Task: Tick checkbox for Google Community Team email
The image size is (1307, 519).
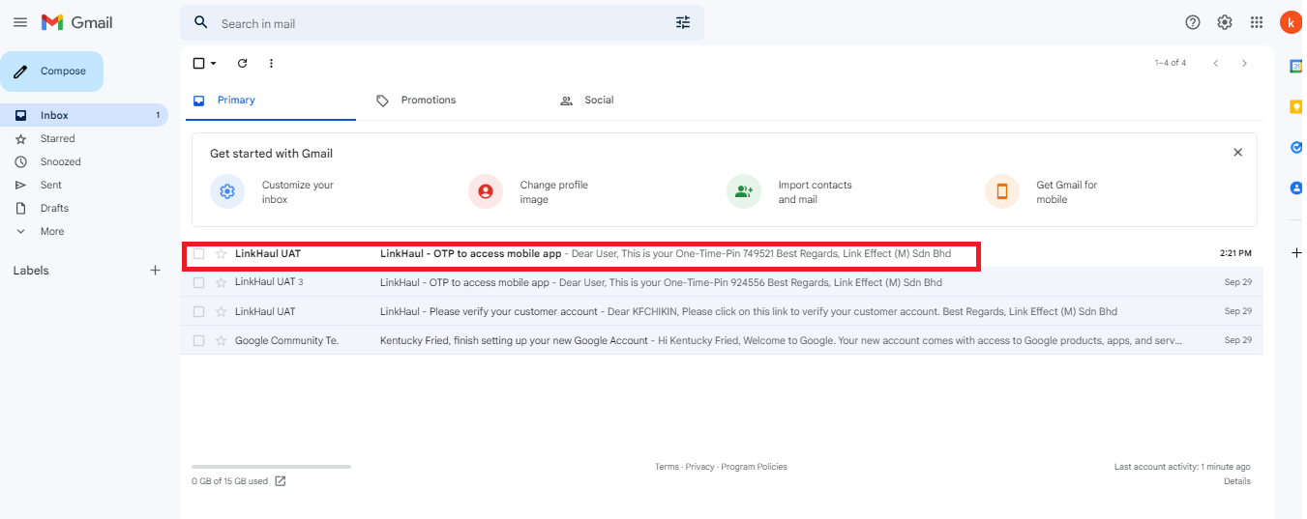Action: click(199, 341)
